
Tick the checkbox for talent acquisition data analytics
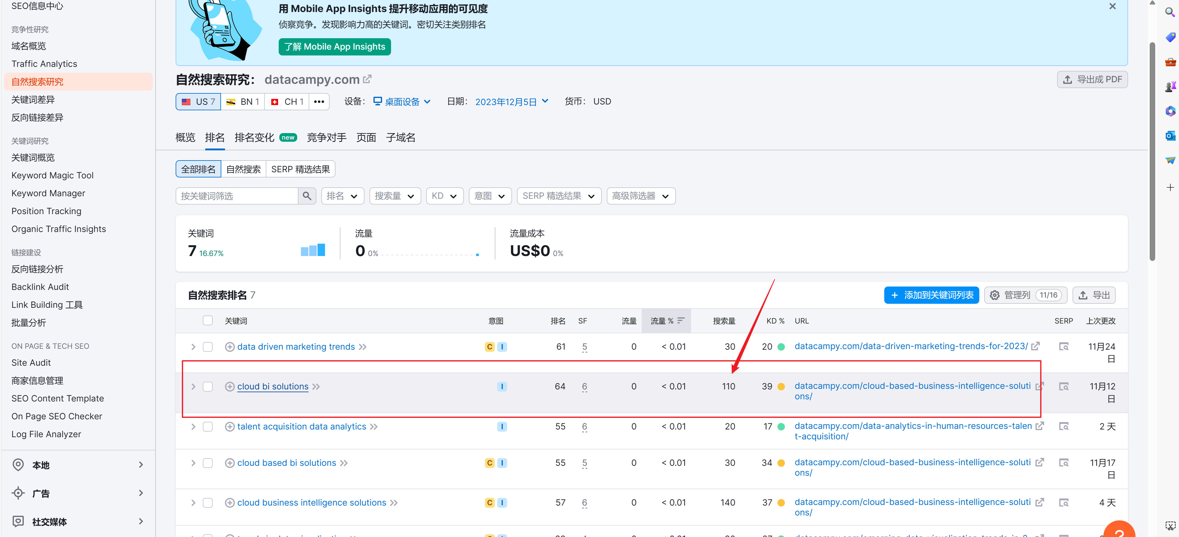208,426
